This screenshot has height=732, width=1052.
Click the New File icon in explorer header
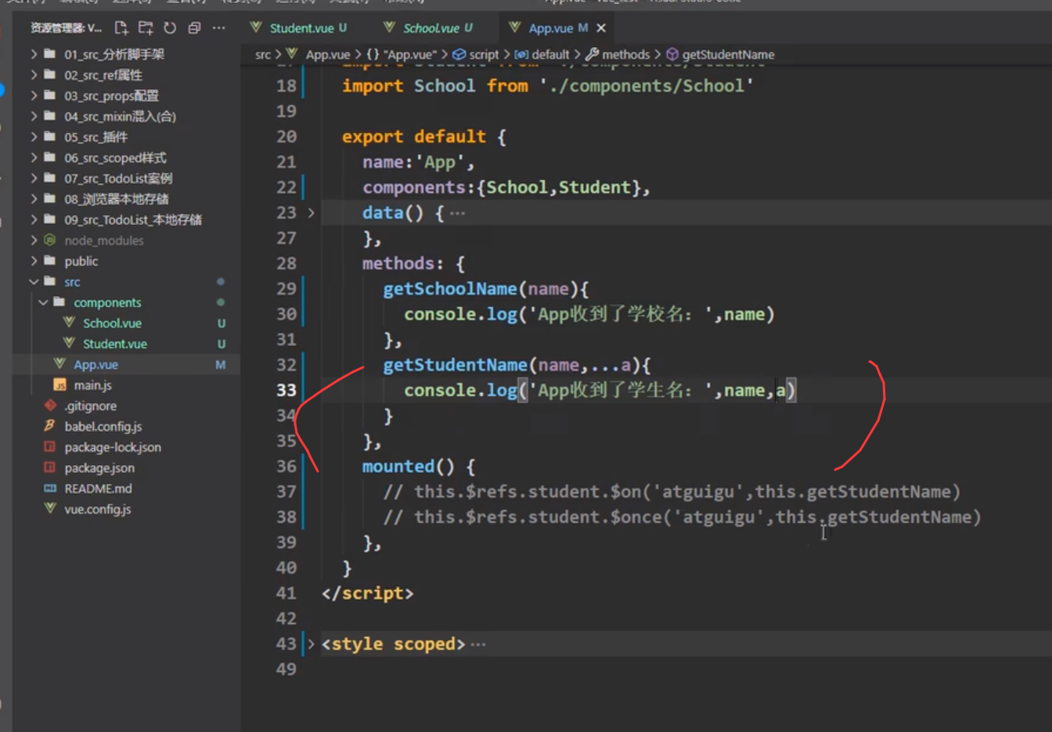tap(121, 28)
